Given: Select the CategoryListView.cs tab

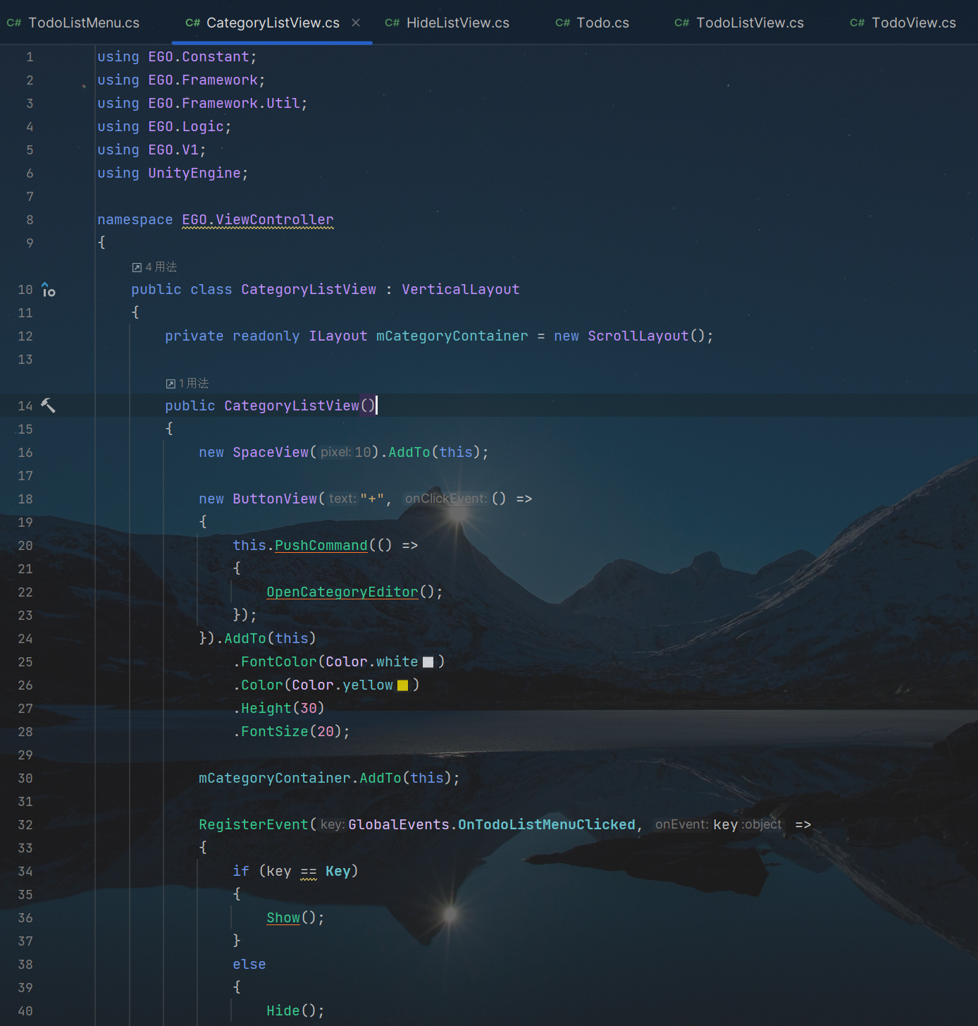Looking at the screenshot, I should coord(273,23).
